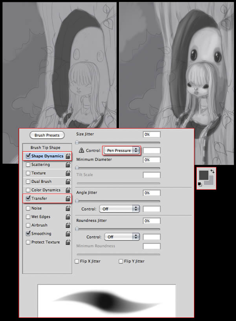Click the empty field beside Pen Pressure
The height and width of the screenshot is (321, 236).
coord(152,150)
